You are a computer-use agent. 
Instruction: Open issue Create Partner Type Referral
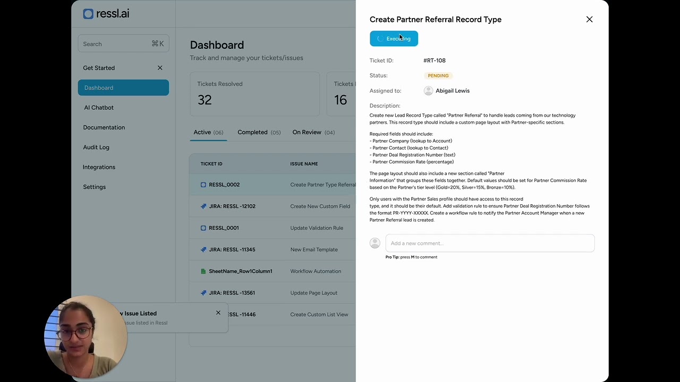[x=323, y=185]
